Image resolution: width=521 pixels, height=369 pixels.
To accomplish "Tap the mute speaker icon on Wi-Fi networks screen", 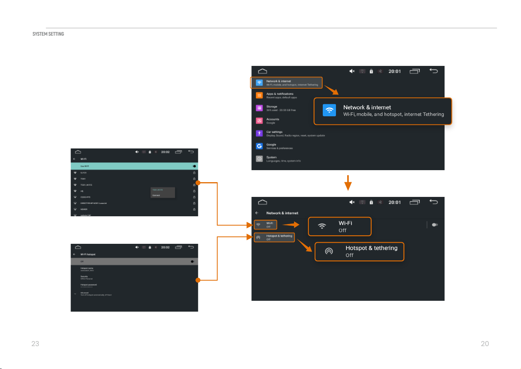I will point(137,152).
